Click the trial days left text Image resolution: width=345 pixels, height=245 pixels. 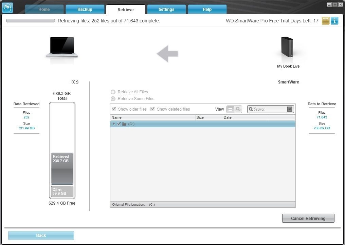click(272, 21)
